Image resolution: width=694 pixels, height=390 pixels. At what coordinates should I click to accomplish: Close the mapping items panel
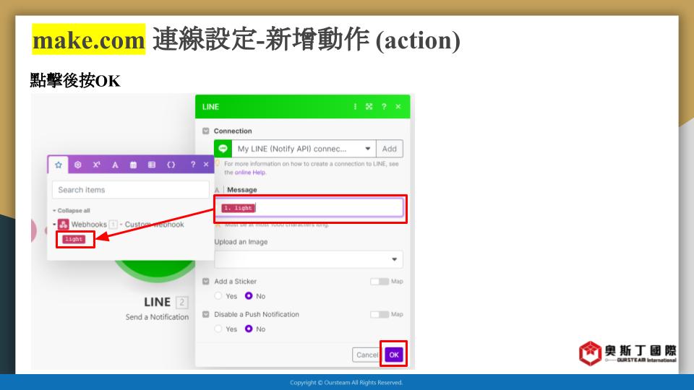pyautogui.click(x=206, y=165)
